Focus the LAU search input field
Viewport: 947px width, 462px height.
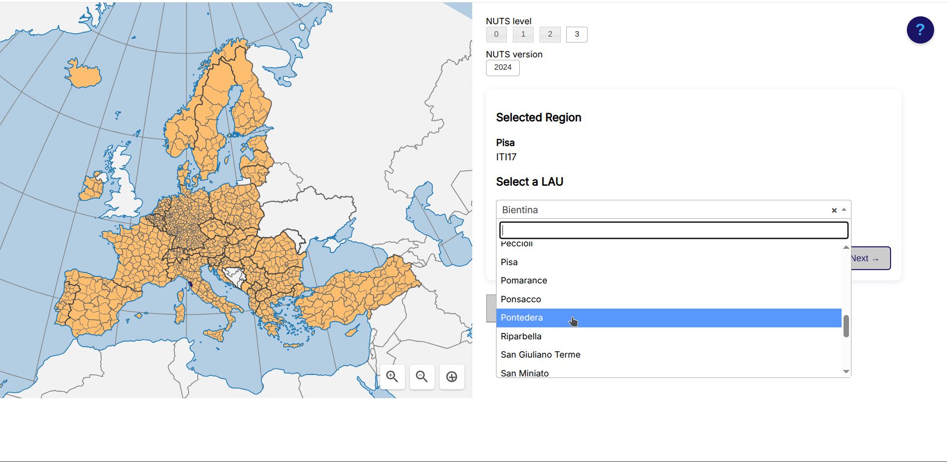coord(673,231)
